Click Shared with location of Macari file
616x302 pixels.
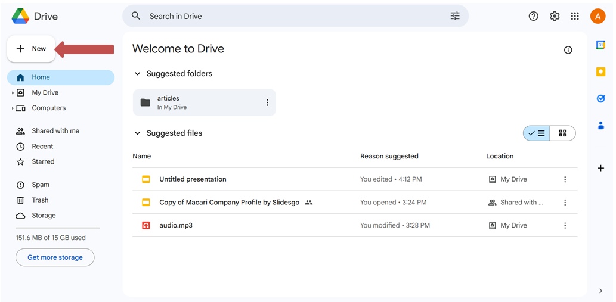(516, 203)
